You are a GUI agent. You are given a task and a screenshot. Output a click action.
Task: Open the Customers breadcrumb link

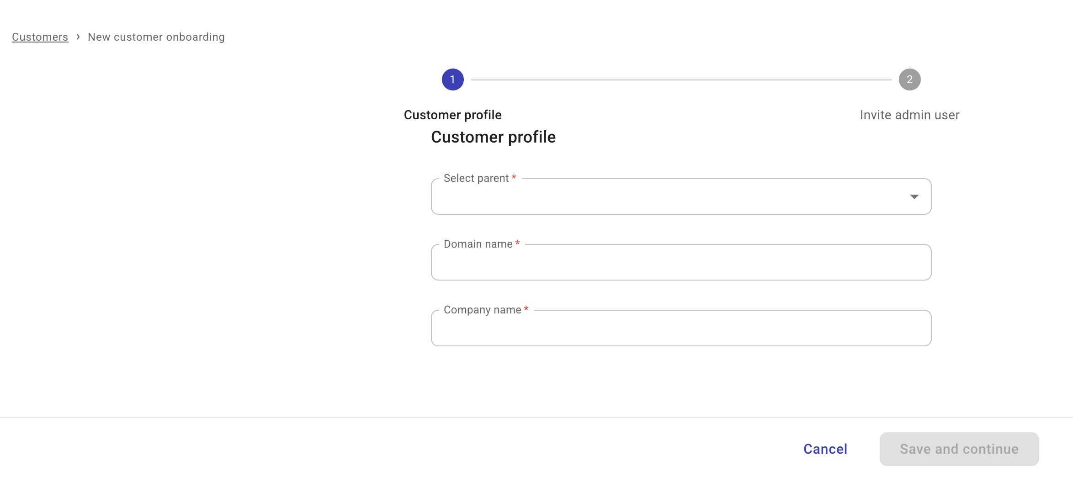[x=39, y=37]
